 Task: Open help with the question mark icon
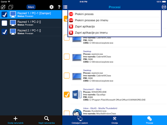[59, 7]
